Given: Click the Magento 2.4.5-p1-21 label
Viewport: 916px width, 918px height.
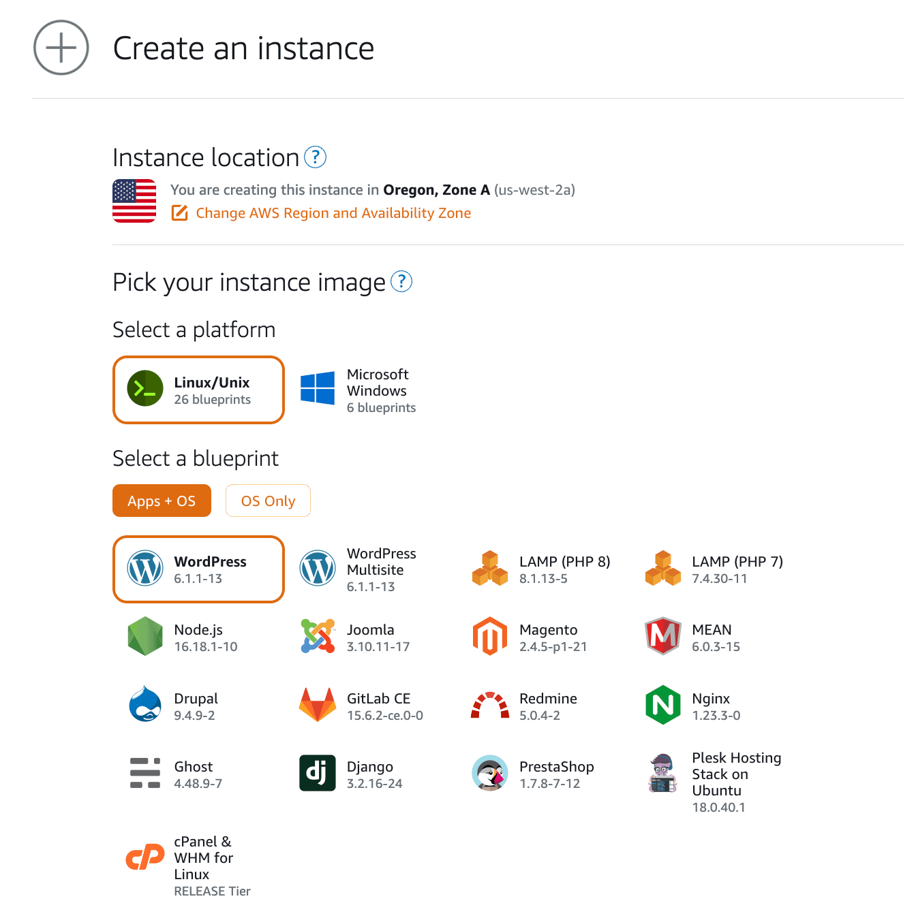Looking at the screenshot, I should (x=553, y=638).
